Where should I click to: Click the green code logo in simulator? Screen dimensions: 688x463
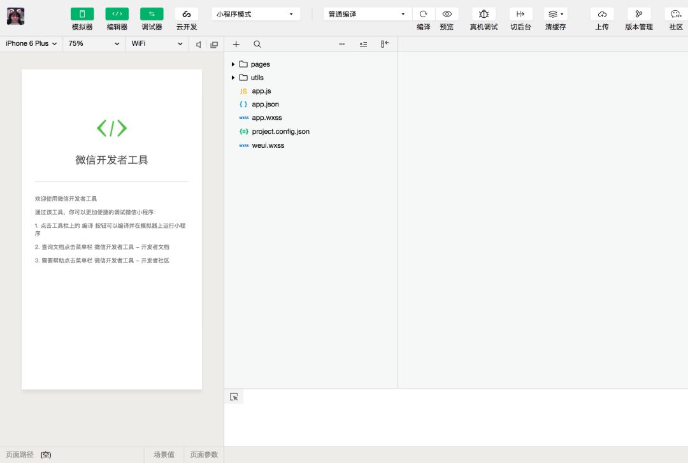coord(112,128)
